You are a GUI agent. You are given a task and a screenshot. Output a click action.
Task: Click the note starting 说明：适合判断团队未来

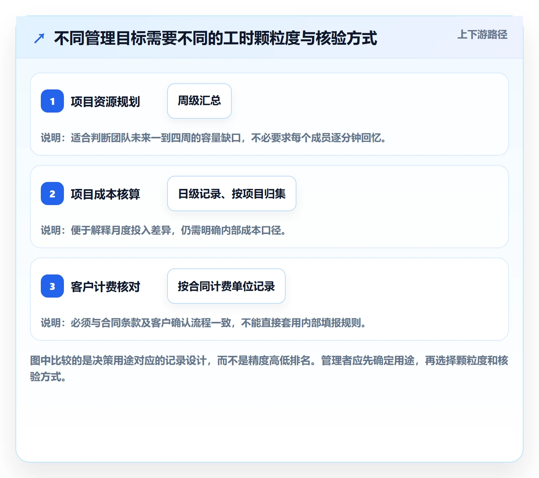coord(214,138)
